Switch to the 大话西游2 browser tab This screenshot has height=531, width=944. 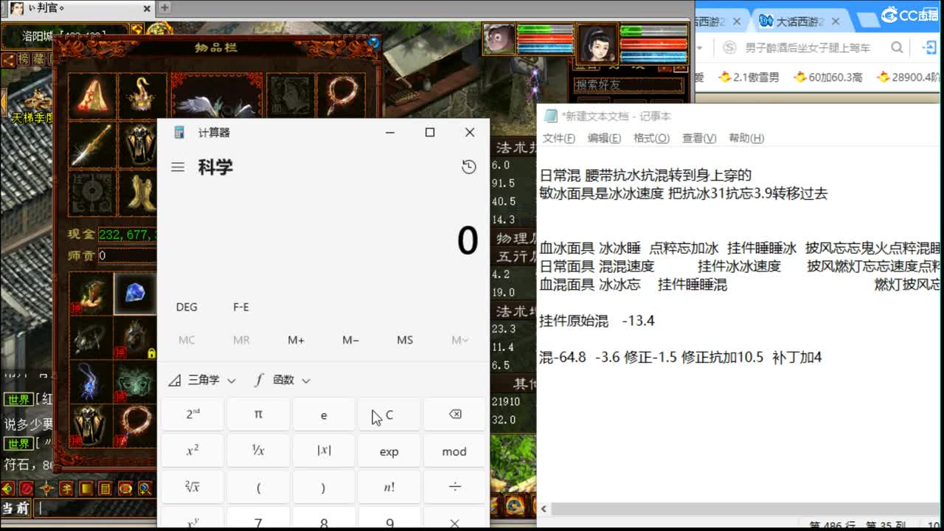[x=799, y=20]
